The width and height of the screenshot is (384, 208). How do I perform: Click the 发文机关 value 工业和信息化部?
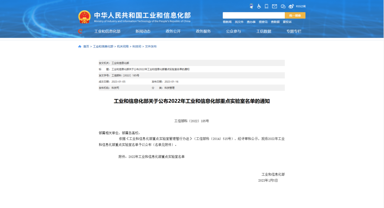tap(120, 63)
